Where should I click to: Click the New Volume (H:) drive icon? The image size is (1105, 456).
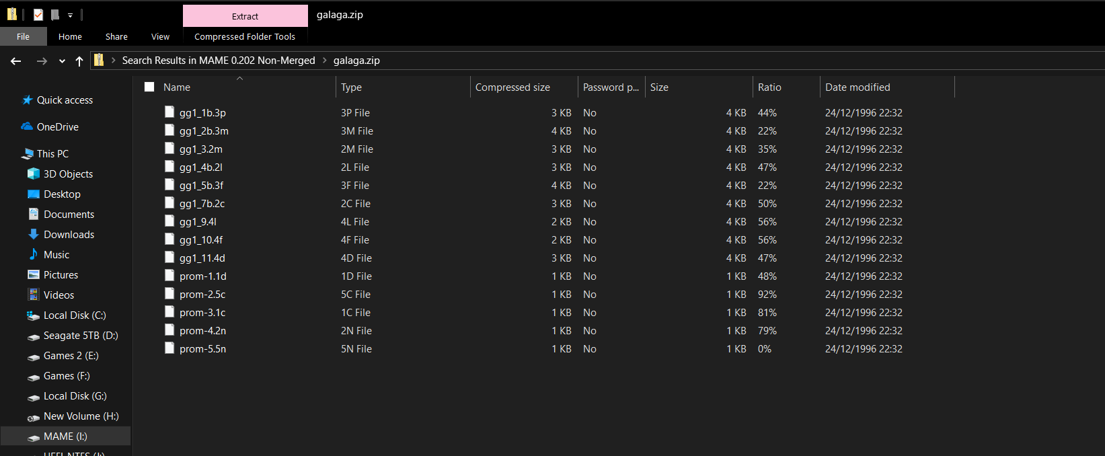34,418
